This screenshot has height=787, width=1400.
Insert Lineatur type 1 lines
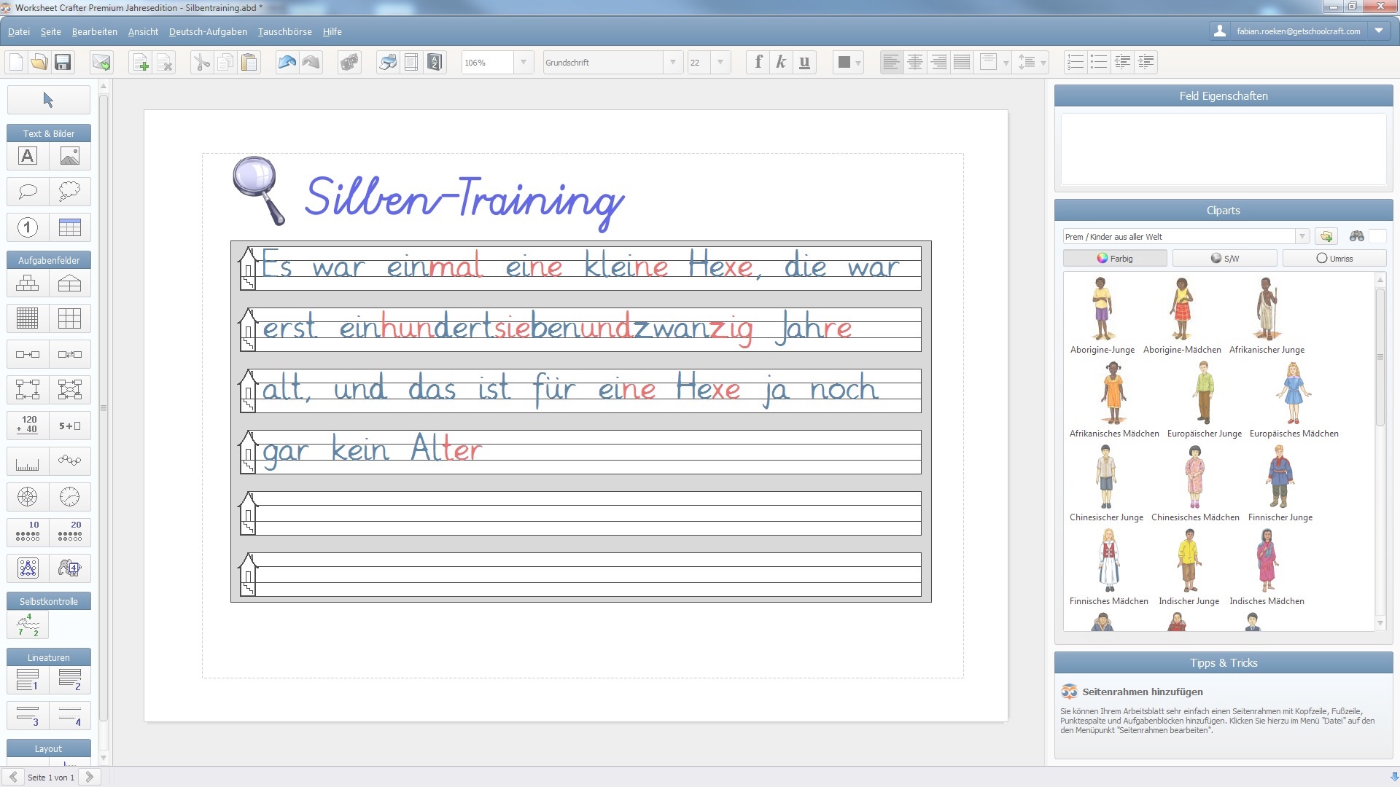28,680
